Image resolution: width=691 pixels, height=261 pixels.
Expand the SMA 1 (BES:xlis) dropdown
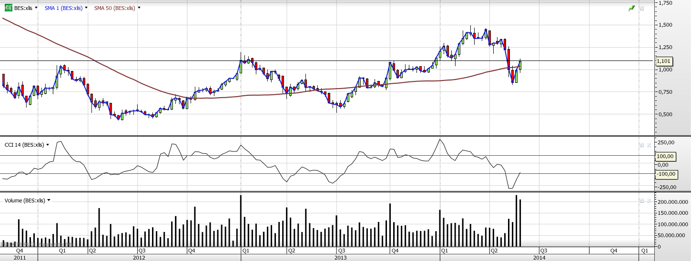tap(86, 8)
